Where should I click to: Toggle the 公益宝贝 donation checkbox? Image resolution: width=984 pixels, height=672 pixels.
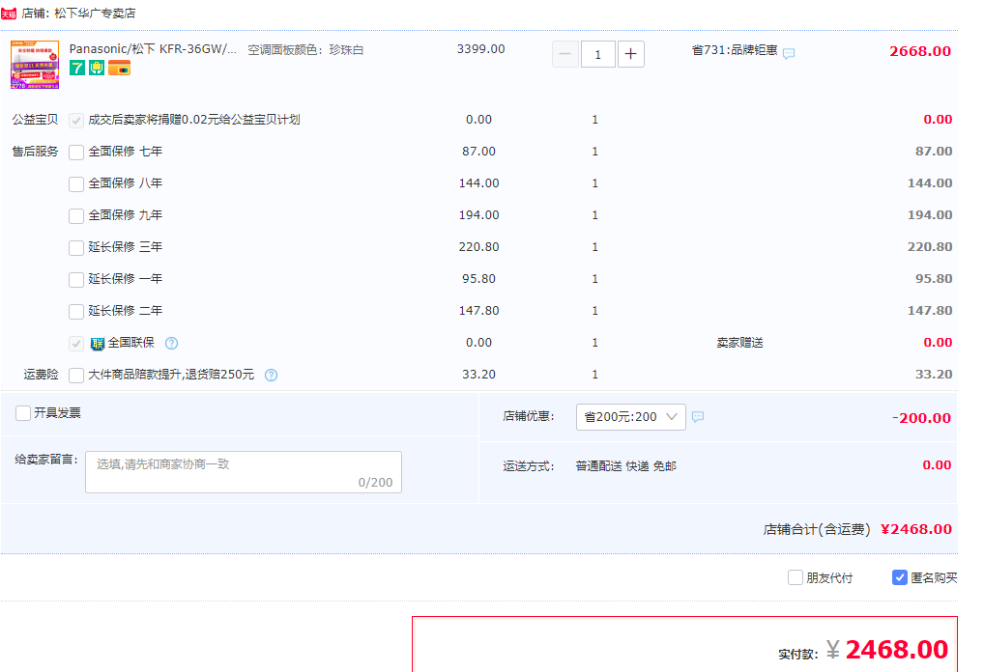pos(76,121)
